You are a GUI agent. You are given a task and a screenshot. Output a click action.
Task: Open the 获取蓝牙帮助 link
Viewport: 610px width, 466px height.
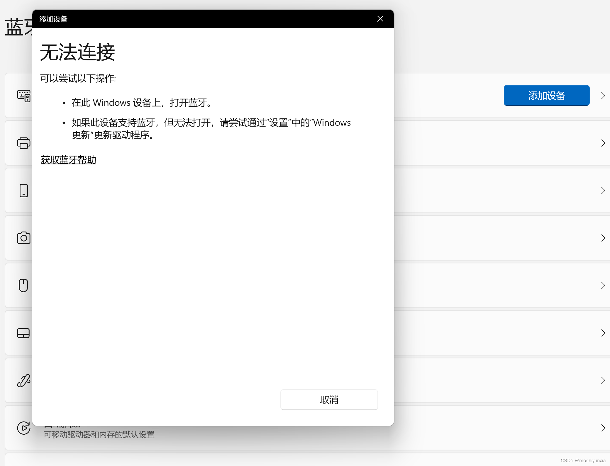(x=68, y=160)
